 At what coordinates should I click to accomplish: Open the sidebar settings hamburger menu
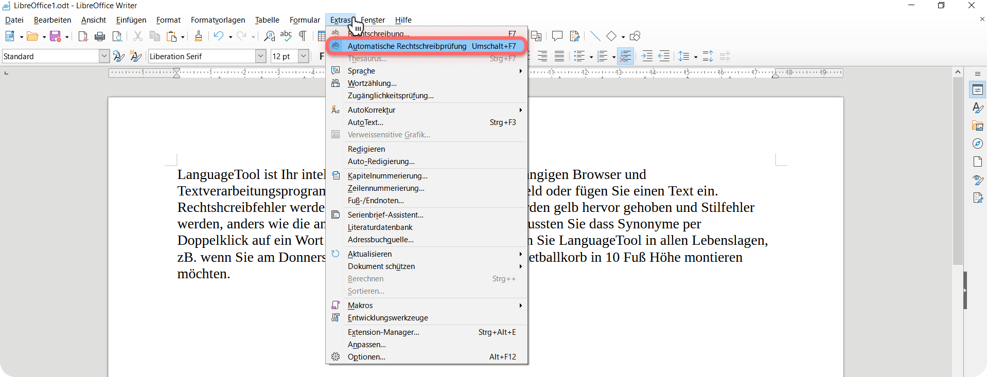[978, 74]
